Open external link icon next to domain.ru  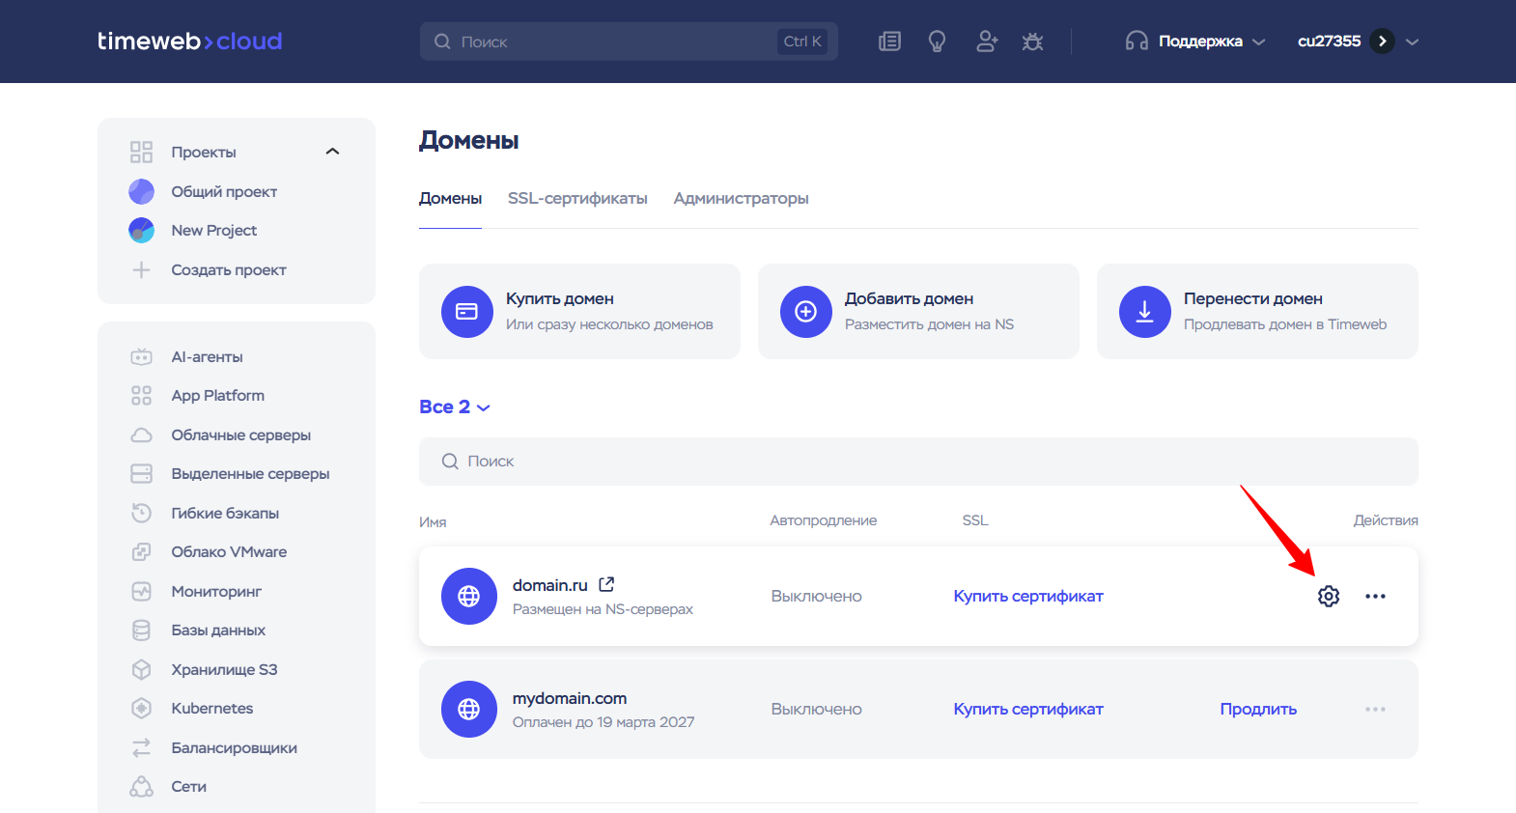[606, 584]
